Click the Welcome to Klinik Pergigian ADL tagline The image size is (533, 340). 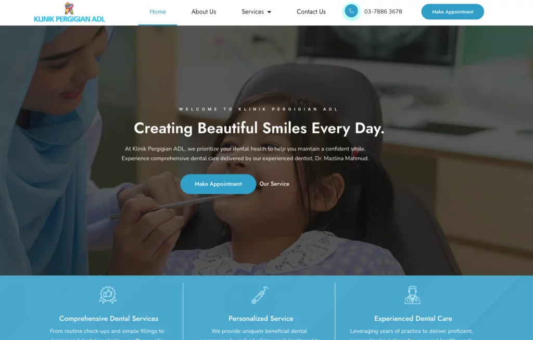[258, 109]
